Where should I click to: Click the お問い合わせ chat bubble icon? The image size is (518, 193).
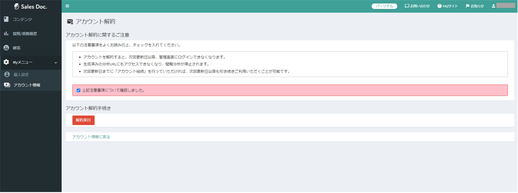[x=407, y=6]
